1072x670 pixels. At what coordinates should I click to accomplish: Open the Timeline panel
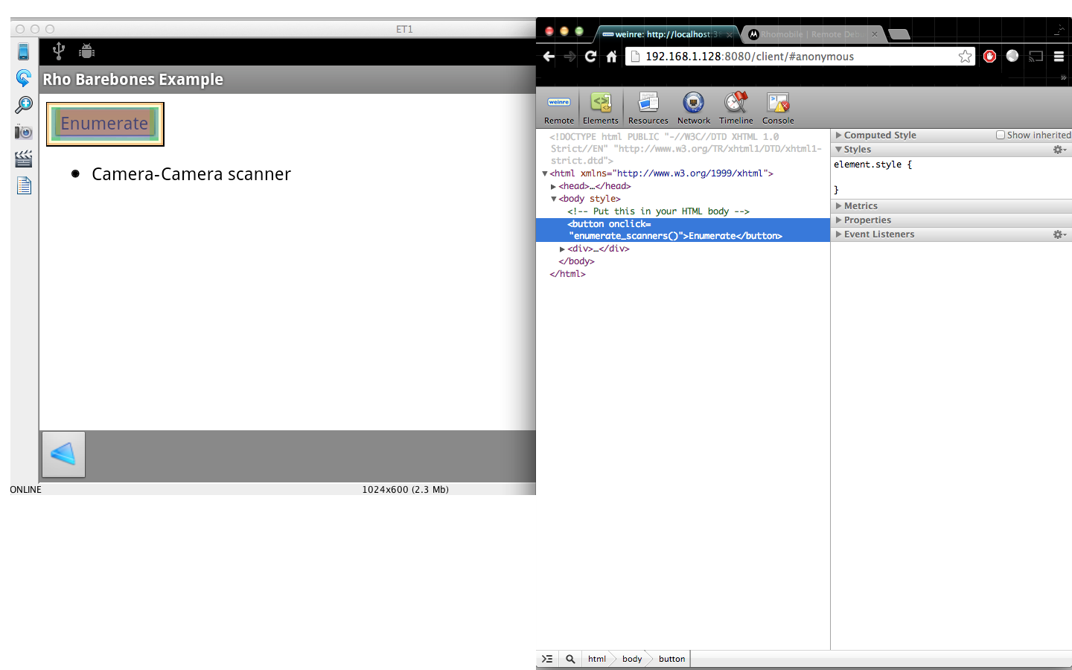(736, 107)
